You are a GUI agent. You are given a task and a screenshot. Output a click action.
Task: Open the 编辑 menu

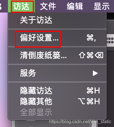coord(75,6)
